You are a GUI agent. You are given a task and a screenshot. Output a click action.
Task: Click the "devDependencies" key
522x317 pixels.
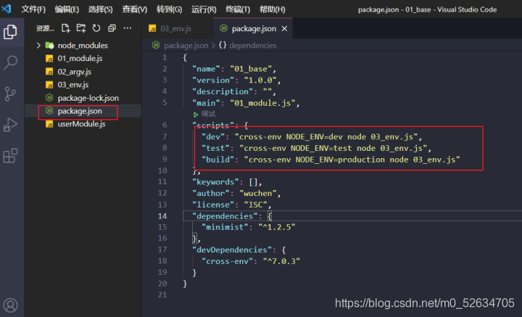click(232, 250)
